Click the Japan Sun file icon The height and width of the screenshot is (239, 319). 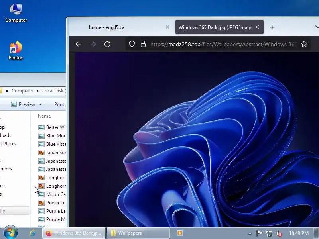tap(41, 153)
